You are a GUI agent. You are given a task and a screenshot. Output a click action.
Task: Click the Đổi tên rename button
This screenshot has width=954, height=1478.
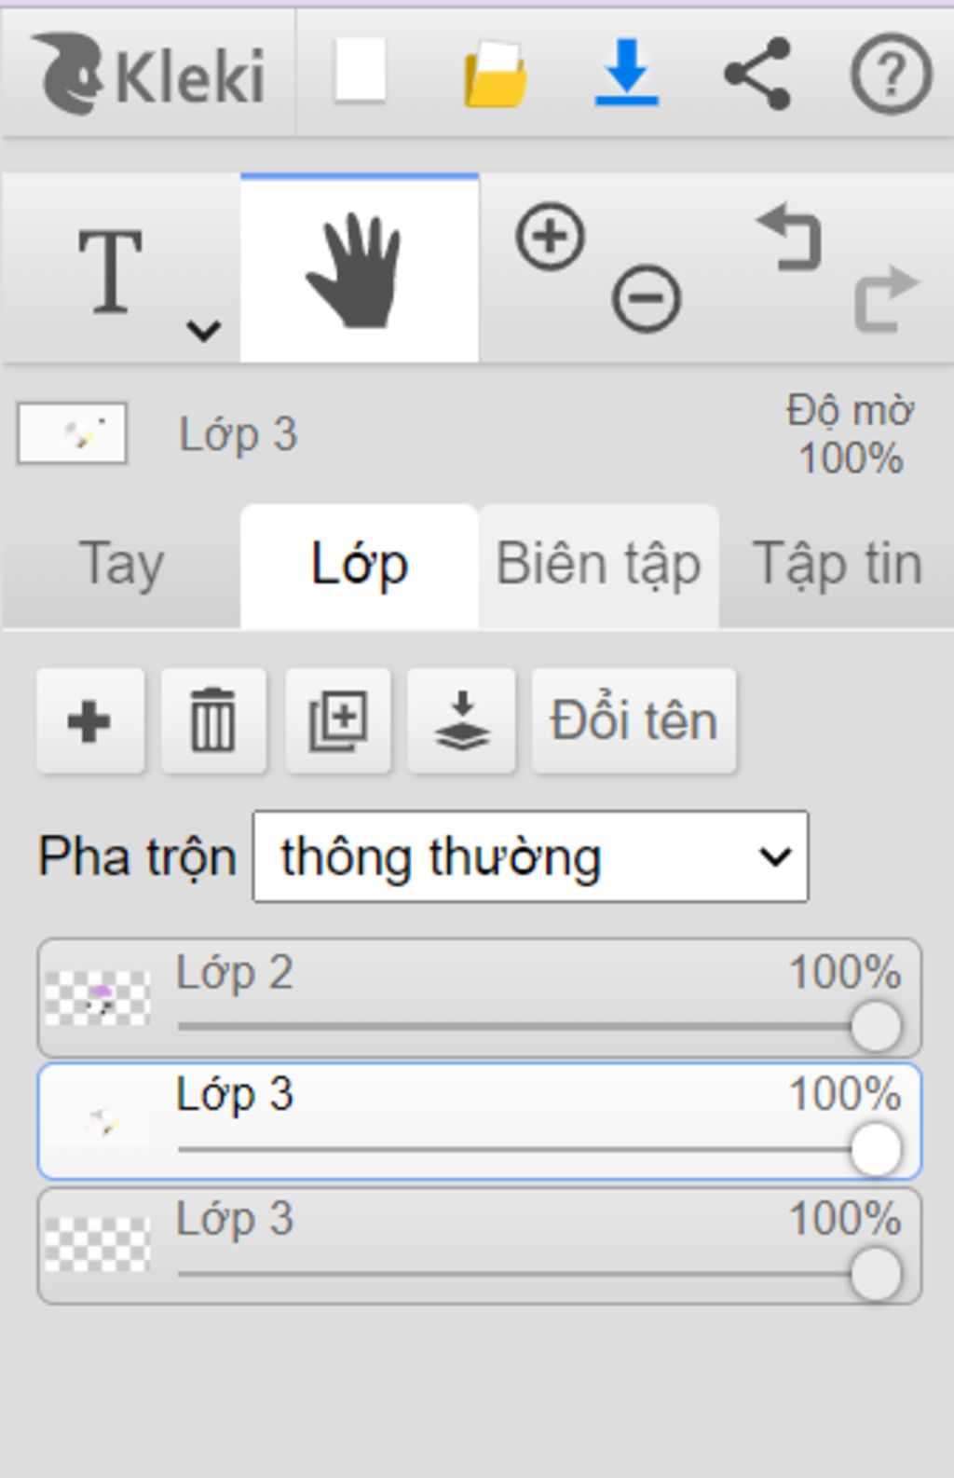pyautogui.click(x=634, y=720)
